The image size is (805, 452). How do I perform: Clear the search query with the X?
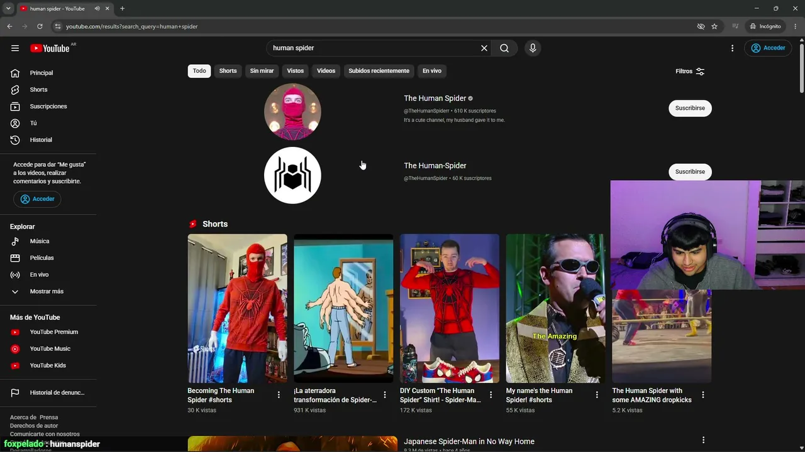click(x=484, y=48)
